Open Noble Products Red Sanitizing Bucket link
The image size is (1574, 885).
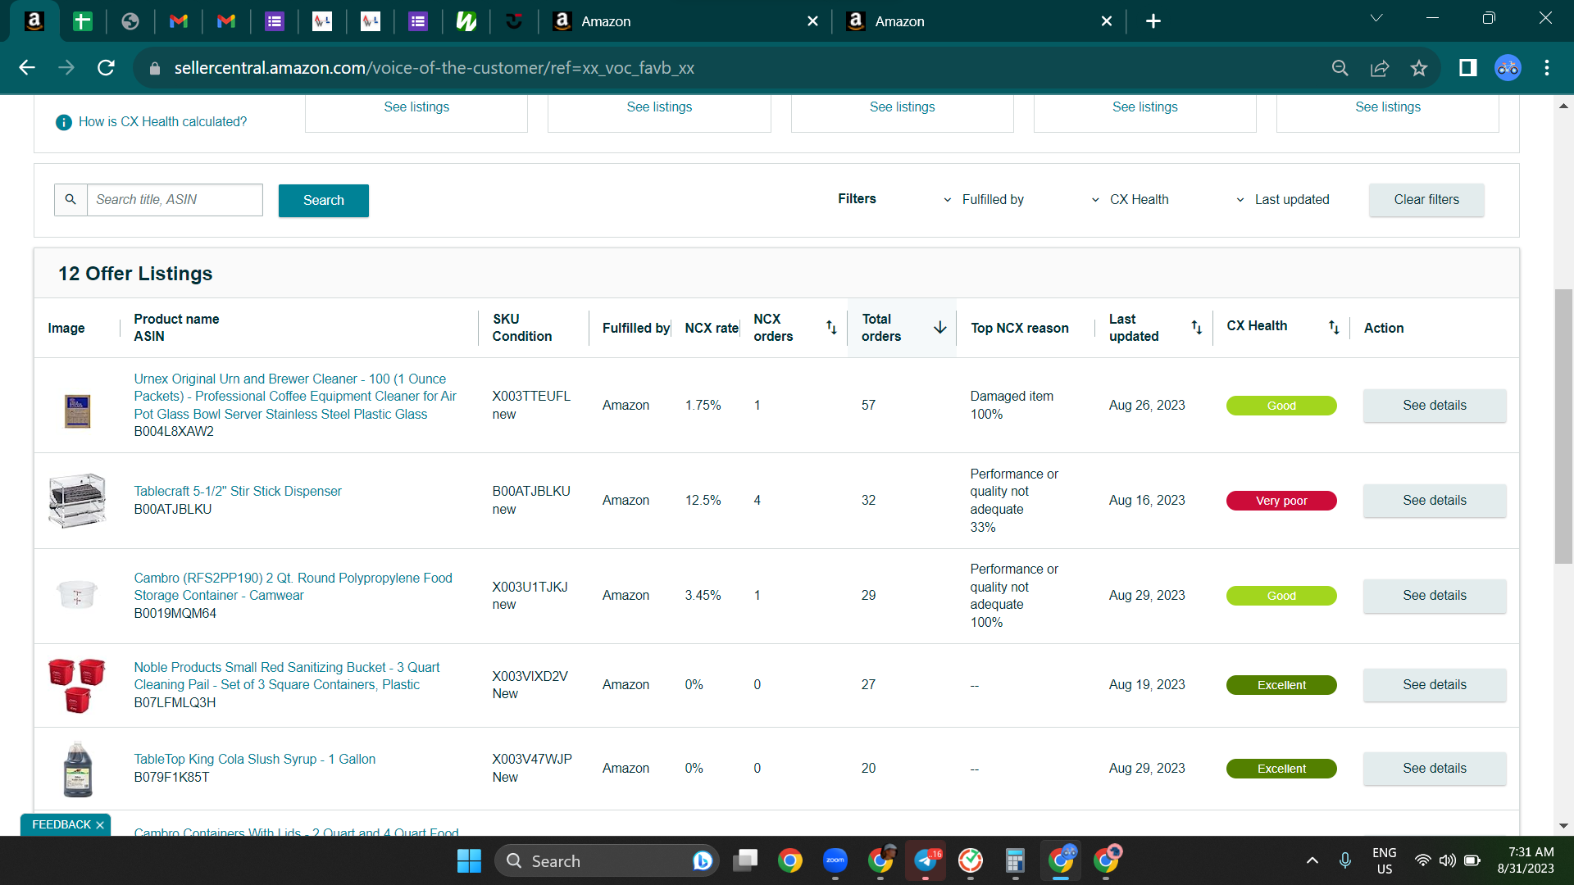pyautogui.click(x=286, y=676)
